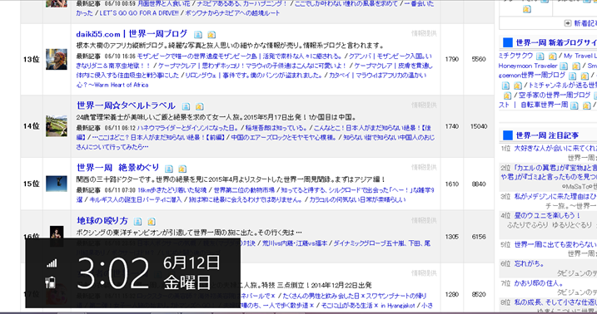Open article LET'S GO GO FOR A DRIVE!!
The height and width of the screenshot is (314, 597).
click(139, 13)
